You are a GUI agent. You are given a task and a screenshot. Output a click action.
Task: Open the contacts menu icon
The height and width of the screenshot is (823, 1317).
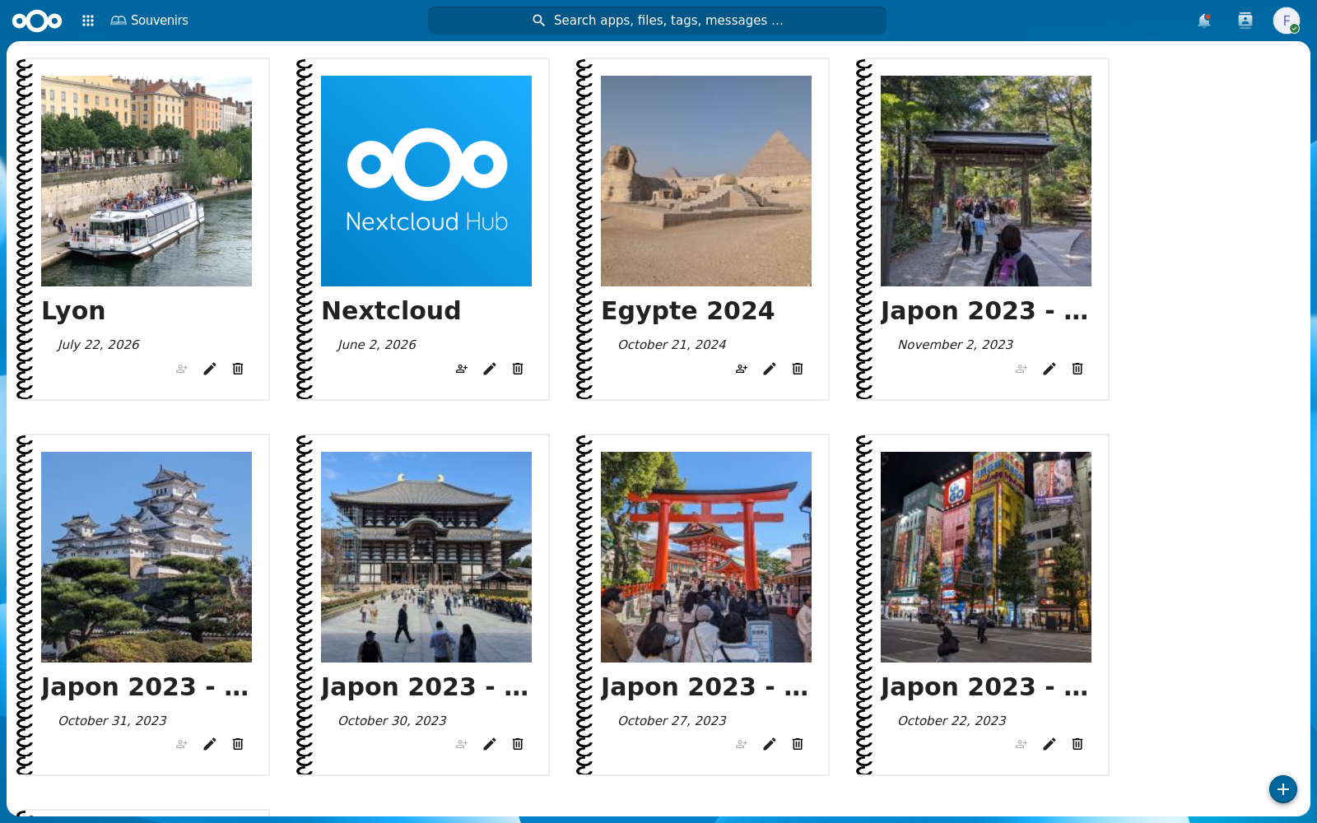[1245, 21]
